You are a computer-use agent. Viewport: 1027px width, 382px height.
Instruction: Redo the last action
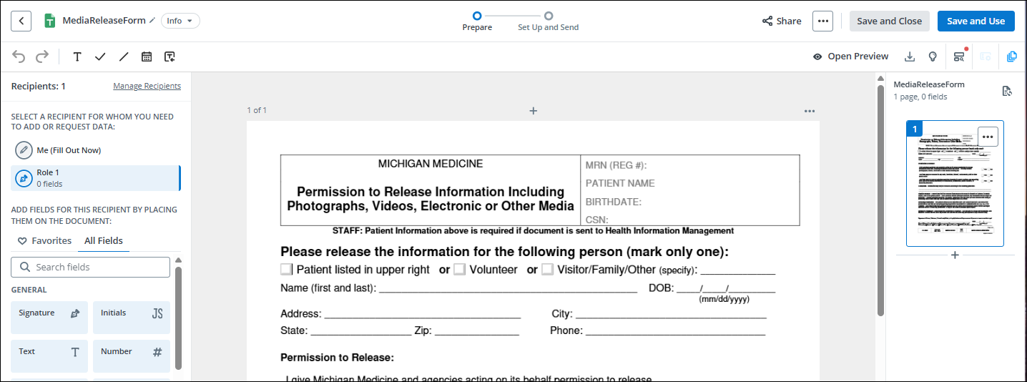tap(42, 57)
